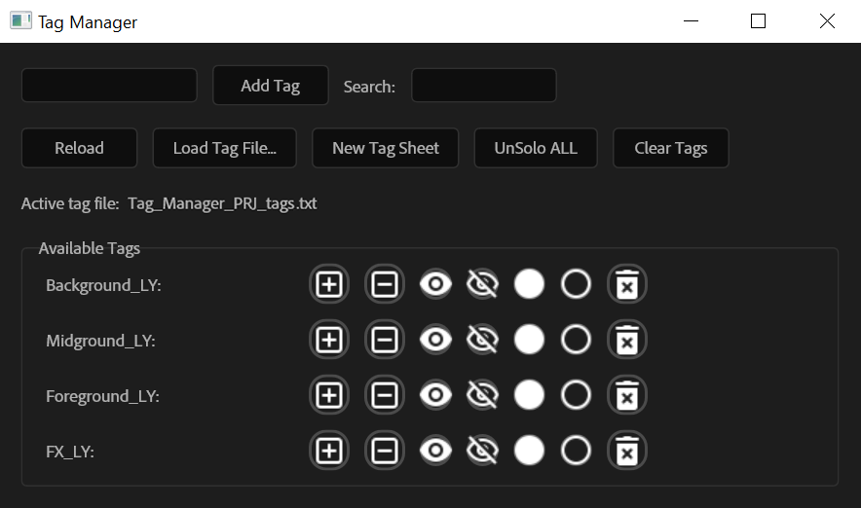861x508 pixels.
Task: Click the Reload button
Action: click(79, 148)
